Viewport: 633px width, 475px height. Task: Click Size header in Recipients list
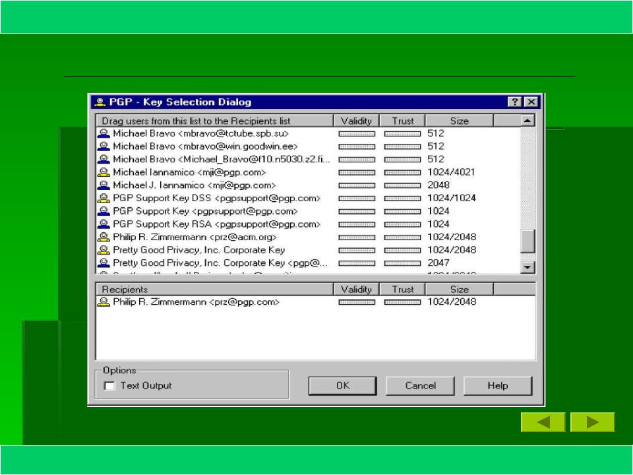(460, 289)
